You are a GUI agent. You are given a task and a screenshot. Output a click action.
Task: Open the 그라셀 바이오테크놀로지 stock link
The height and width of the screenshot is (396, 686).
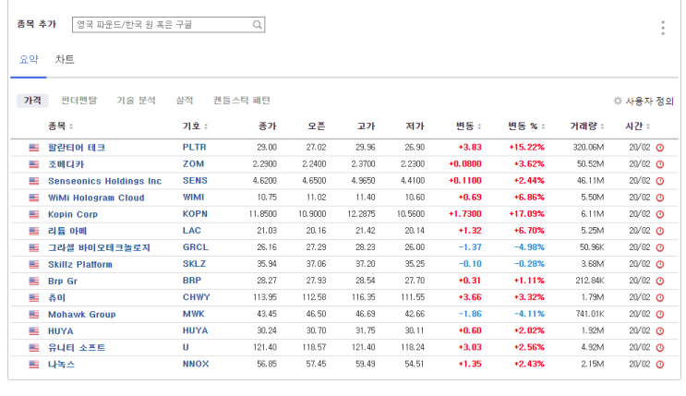click(99, 247)
